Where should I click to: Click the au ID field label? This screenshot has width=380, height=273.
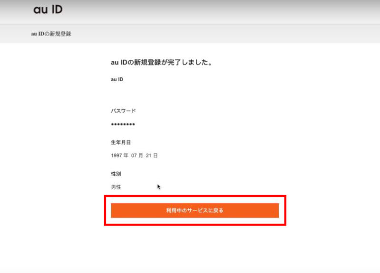[117, 79]
